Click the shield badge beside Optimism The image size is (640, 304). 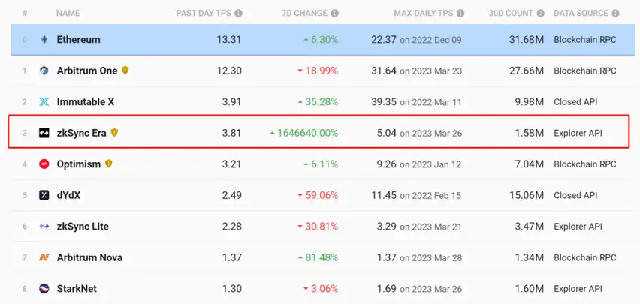pyautogui.click(x=109, y=164)
